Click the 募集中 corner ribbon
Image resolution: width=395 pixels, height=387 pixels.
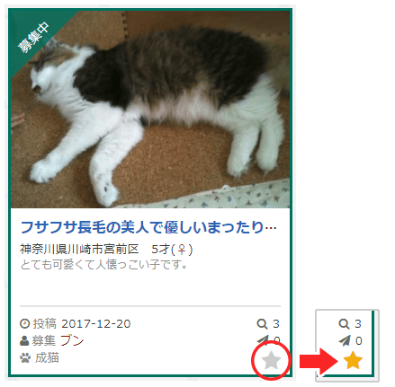pyautogui.click(x=33, y=38)
